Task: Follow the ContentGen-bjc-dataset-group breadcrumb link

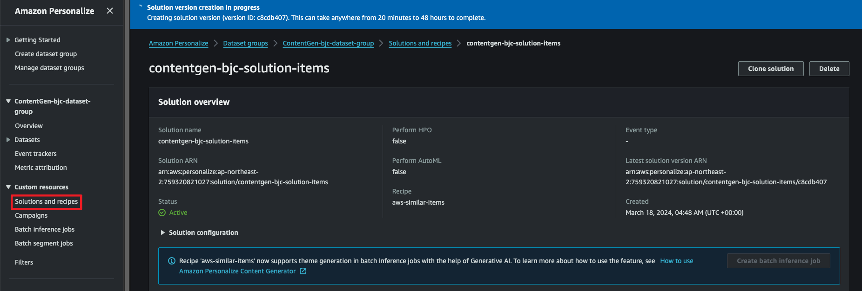Action: (328, 43)
